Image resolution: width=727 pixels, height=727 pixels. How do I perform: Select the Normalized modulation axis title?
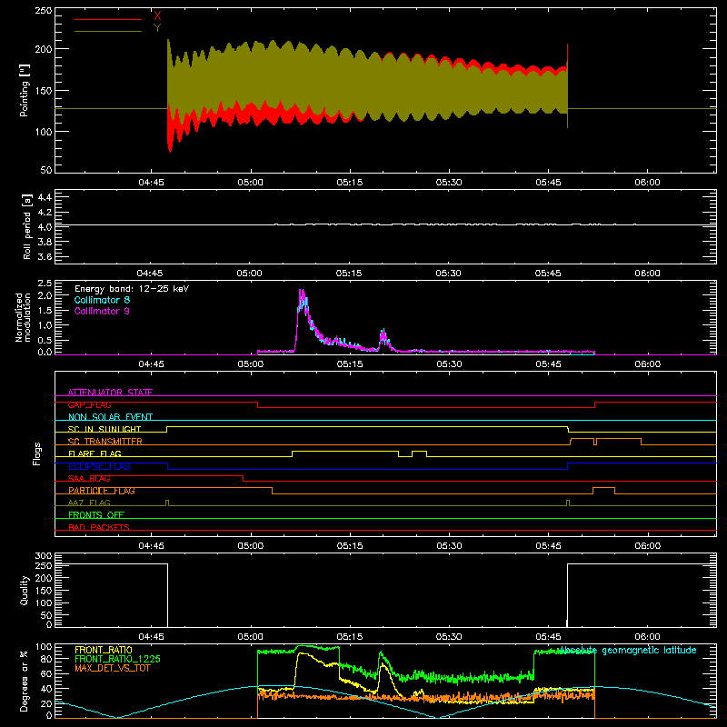(23, 317)
